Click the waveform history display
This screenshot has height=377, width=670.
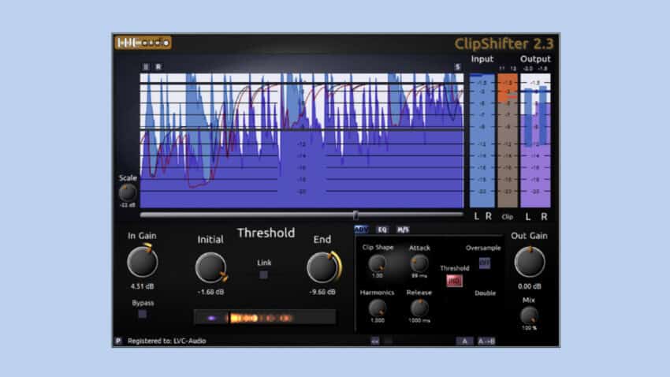coord(302,140)
